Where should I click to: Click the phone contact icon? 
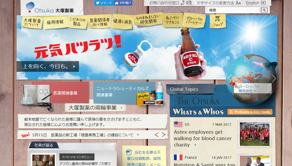pos(183,3)
